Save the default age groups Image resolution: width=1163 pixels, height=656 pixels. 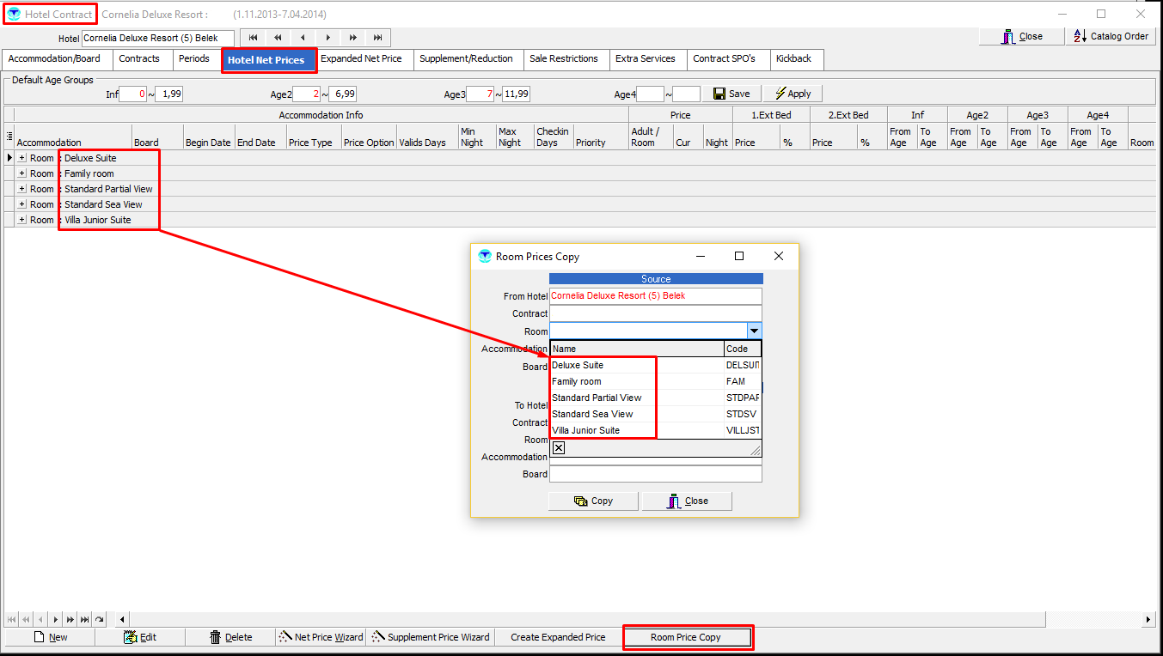pos(731,94)
